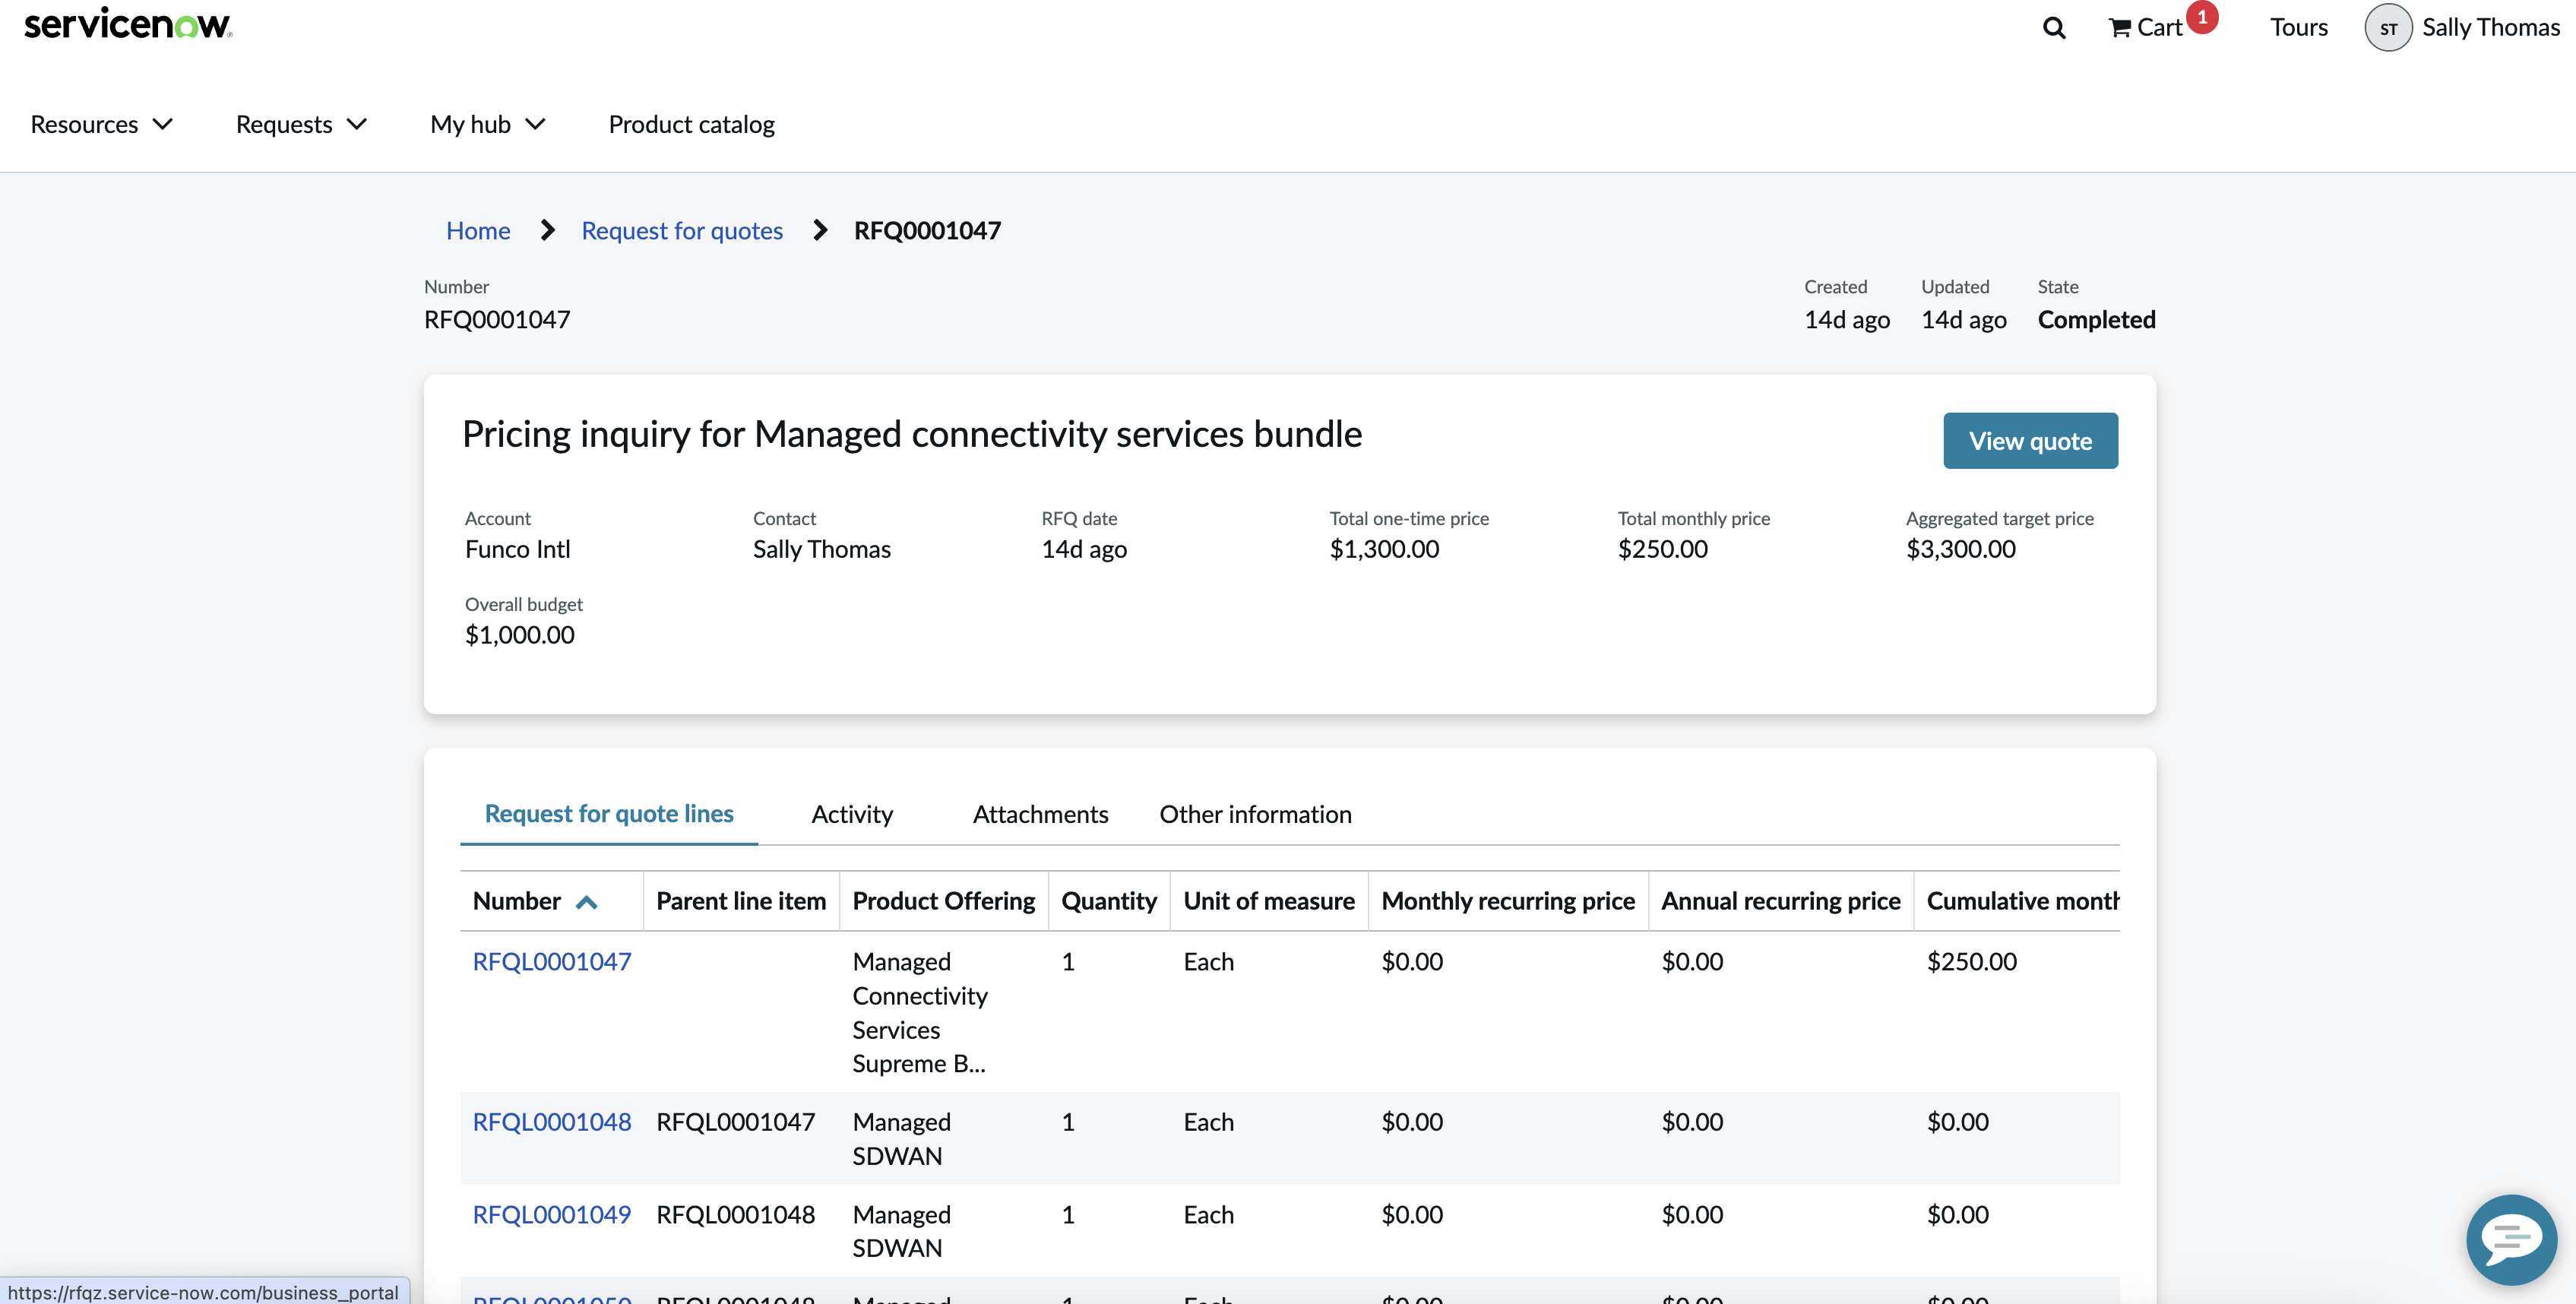Viewport: 2576px width, 1304px height.
Task: Sort by Annual recurring price column
Action: (x=1781, y=901)
